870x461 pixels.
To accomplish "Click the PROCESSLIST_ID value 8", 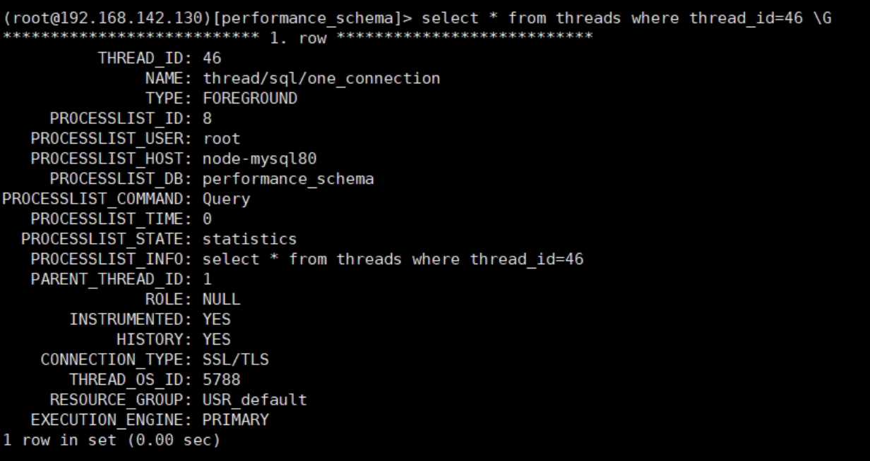I will point(207,118).
